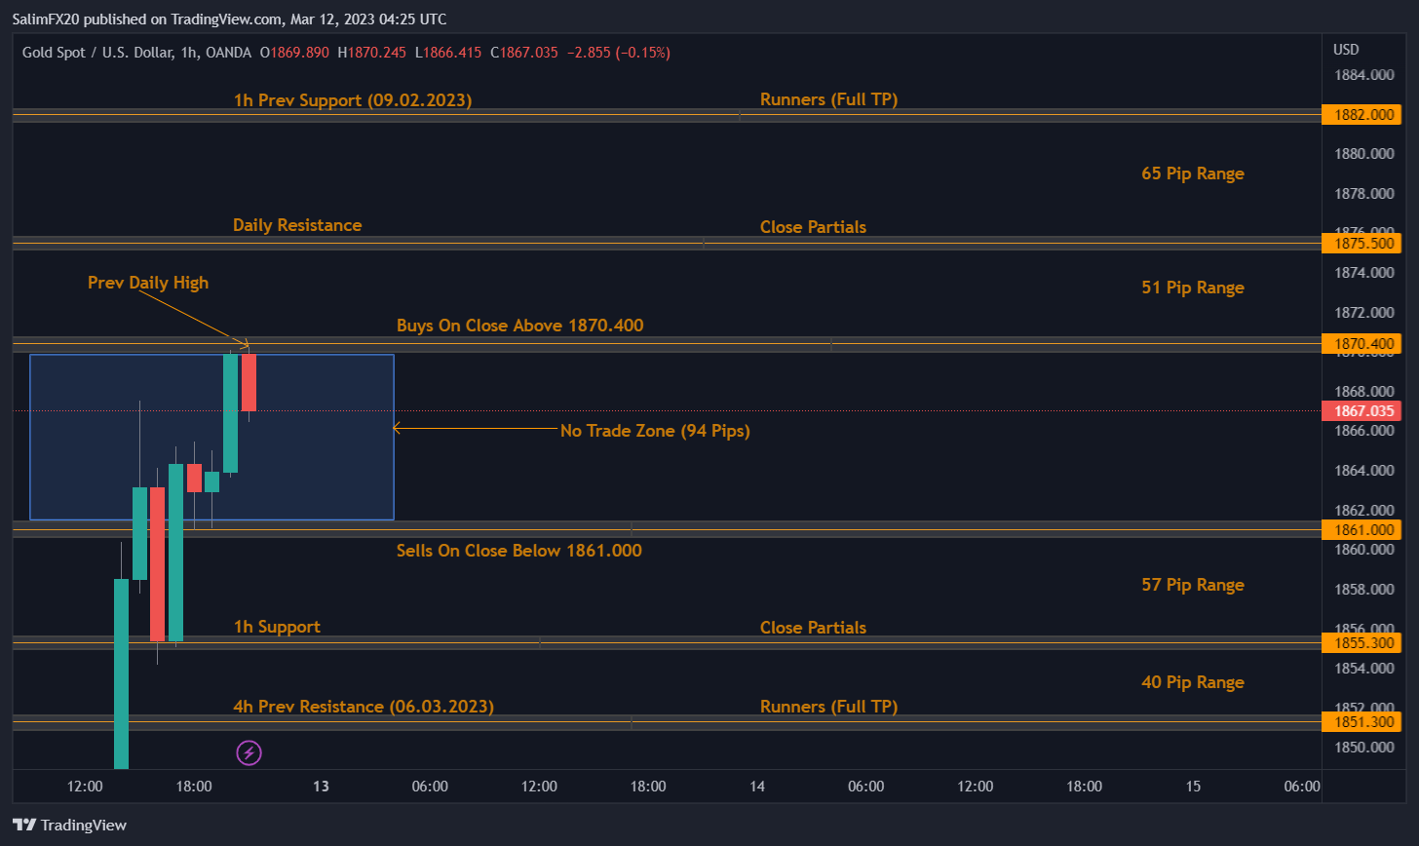Select the 1861.000 orange price label
The width and height of the screenshot is (1419, 846).
1361,529
